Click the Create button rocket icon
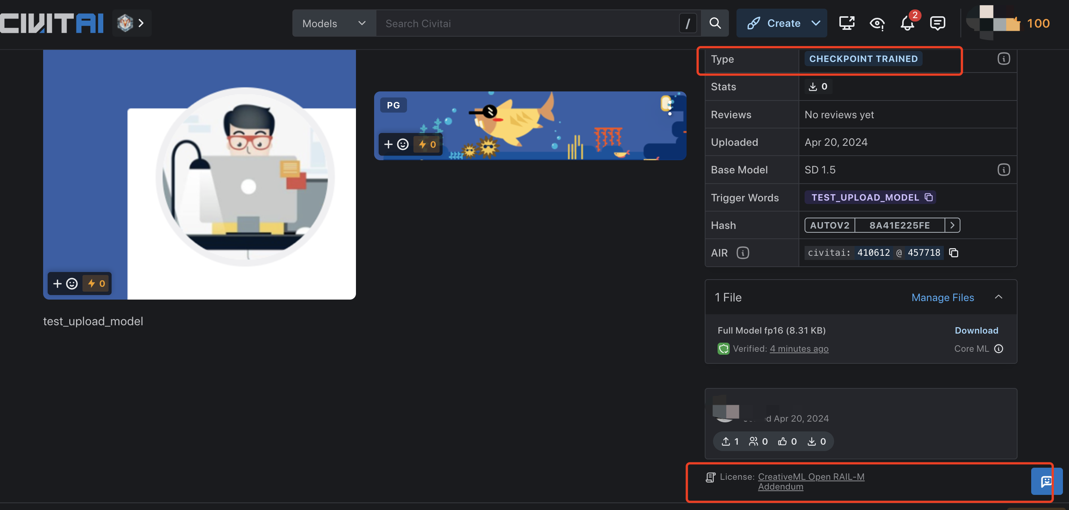 (x=753, y=22)
